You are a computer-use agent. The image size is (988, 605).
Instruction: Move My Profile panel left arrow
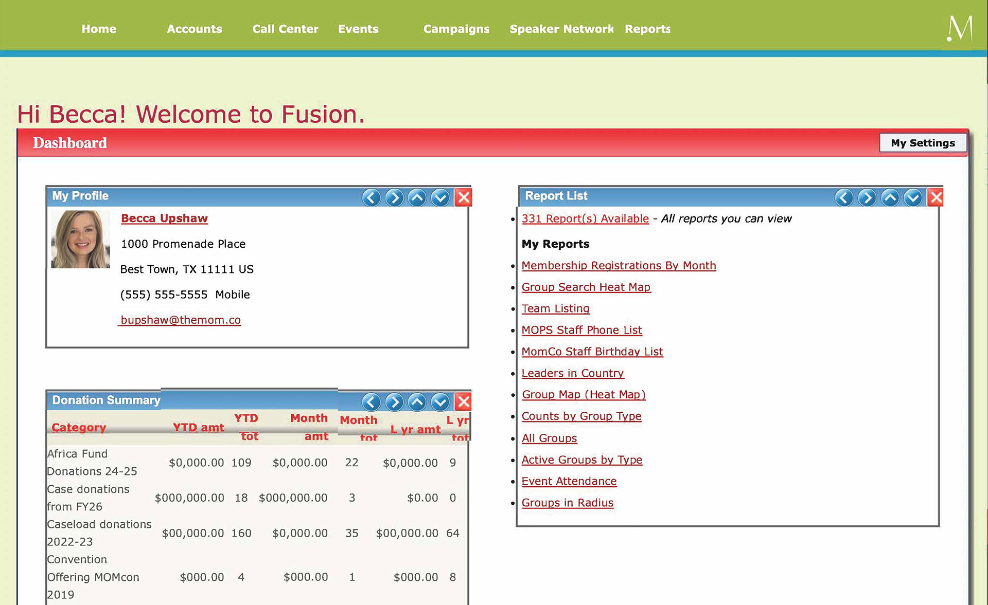point(371,197)
